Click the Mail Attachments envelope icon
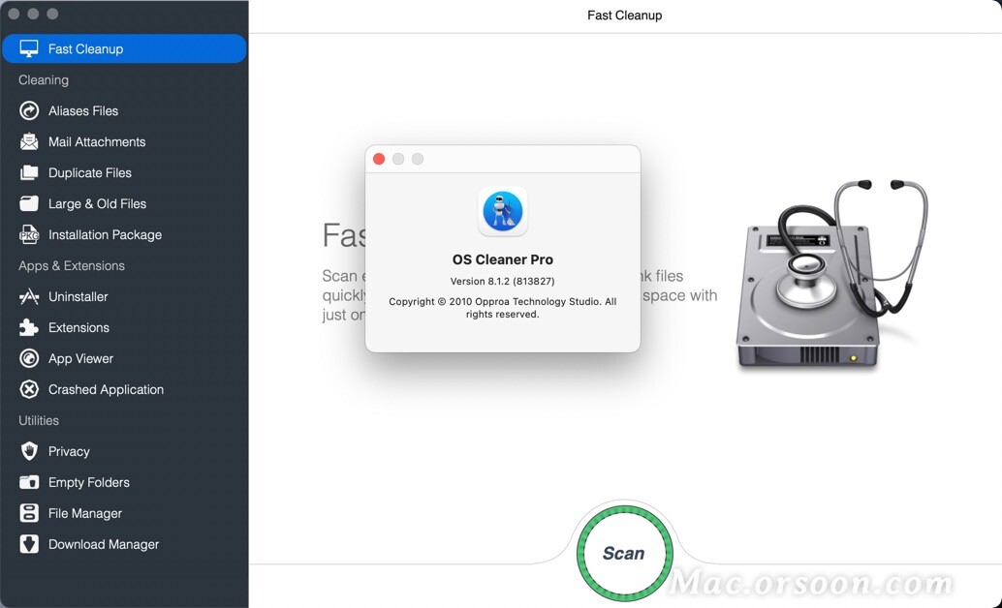Screen dimensions: 1002x608 (x=29, y=141)
